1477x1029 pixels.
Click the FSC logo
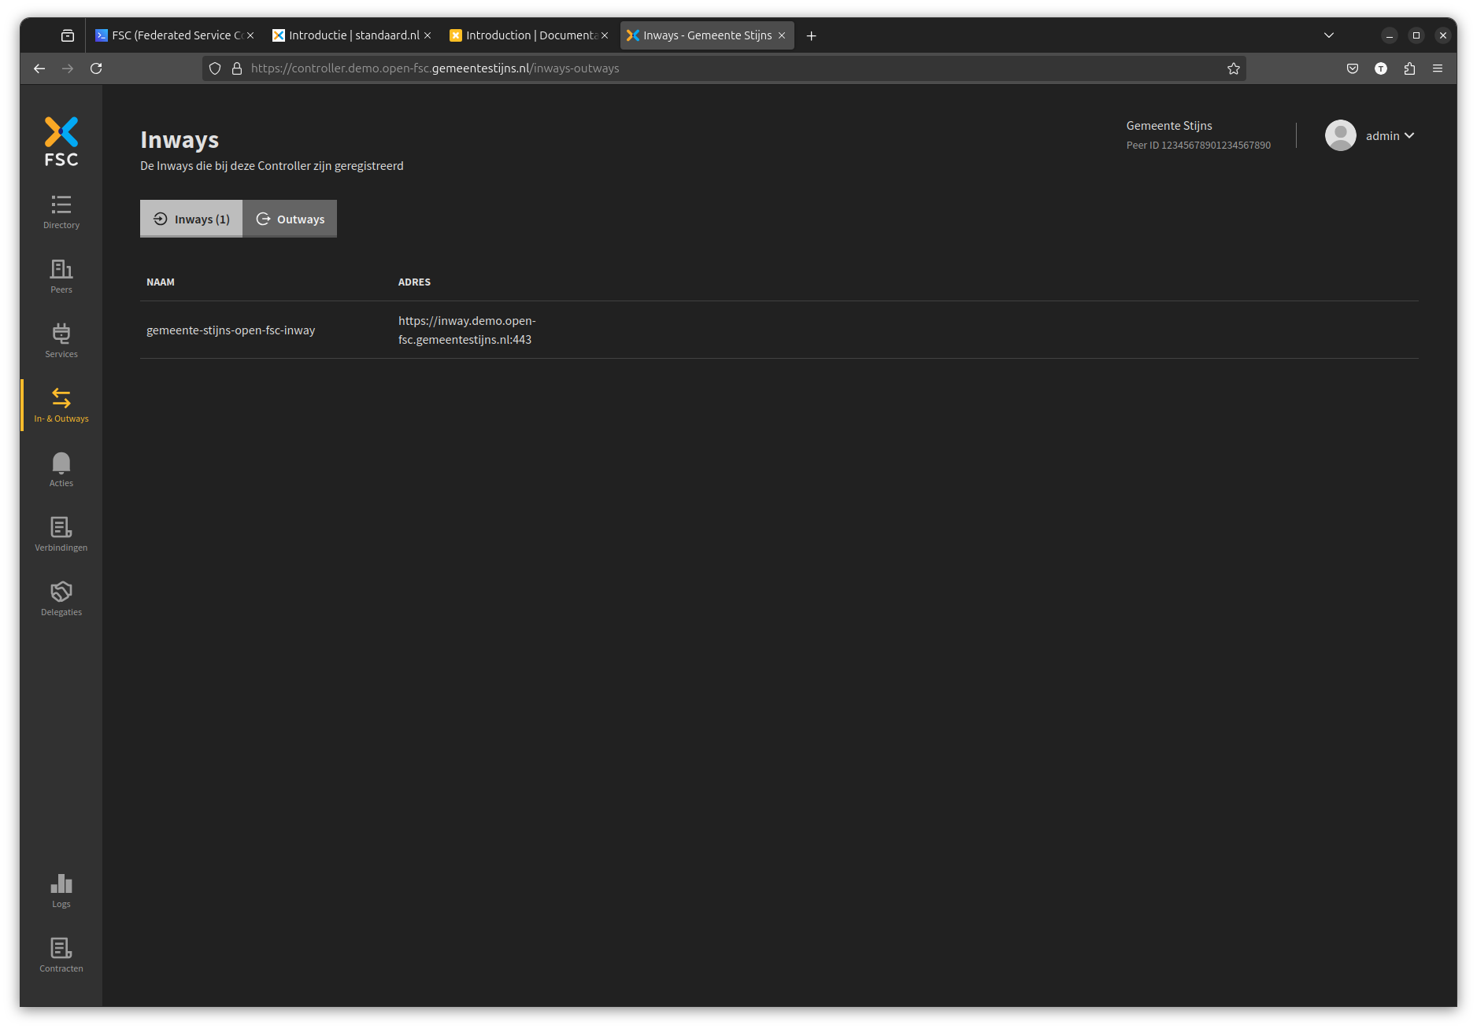click(x=61, y=142)
